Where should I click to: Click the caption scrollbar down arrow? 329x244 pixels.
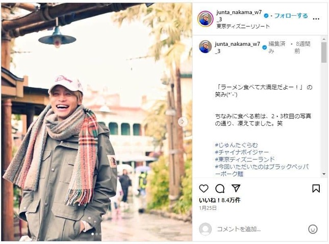[324, 174]
